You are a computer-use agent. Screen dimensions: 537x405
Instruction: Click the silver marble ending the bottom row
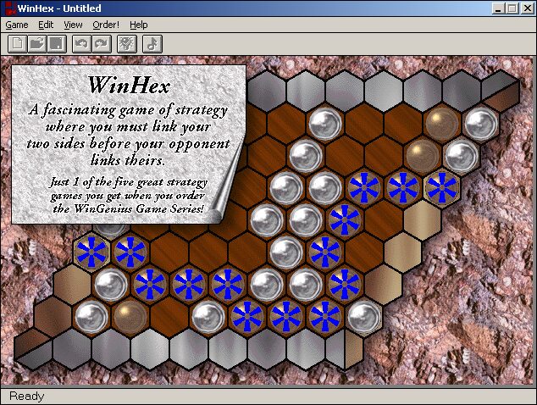363,316
